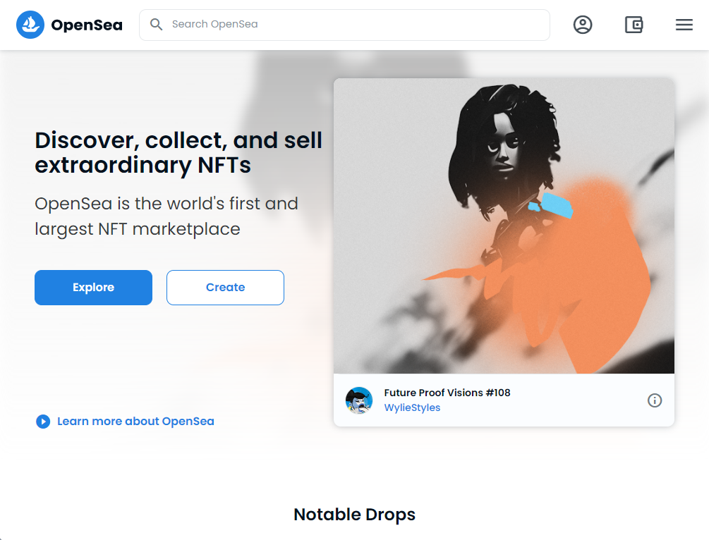Viewport: 709px width, 540px height.
Task: Click inside the Search OpenSea field
Action: 344,25
